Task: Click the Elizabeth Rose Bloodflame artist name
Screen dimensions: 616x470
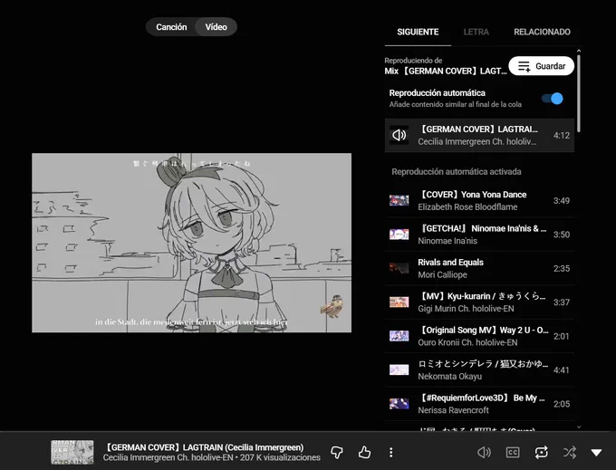Action: pyautogui.click(x=467, y=207)
